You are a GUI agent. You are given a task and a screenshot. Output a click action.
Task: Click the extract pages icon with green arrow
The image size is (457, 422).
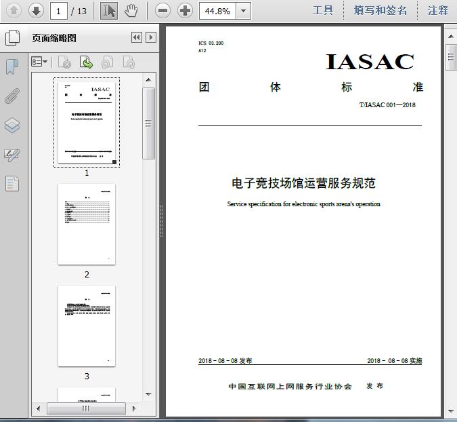point(86,62)
